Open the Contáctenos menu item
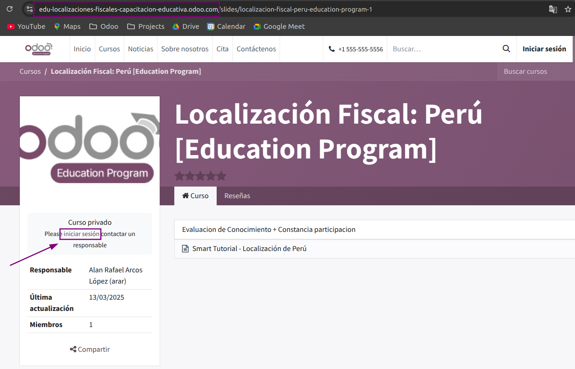575x369 pixels. coord(256,49)
